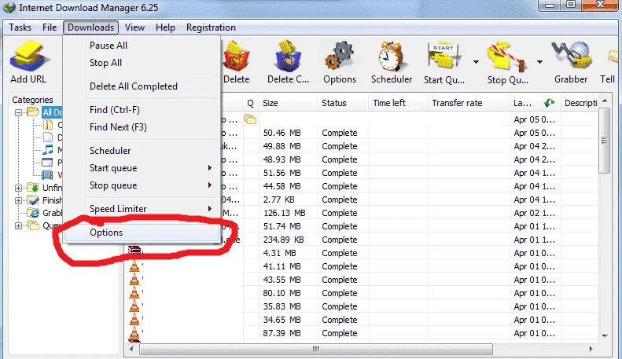Click the Start Queue toolbar icon
The width and height of the screenshot is (622, 359).
(x=443, y=57)
